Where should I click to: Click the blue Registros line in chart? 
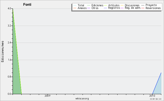point(157,83)
